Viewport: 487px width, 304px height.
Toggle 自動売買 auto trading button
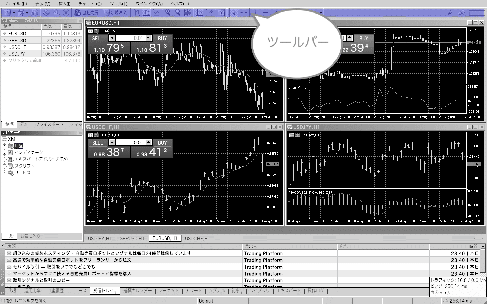pos(87,12)
